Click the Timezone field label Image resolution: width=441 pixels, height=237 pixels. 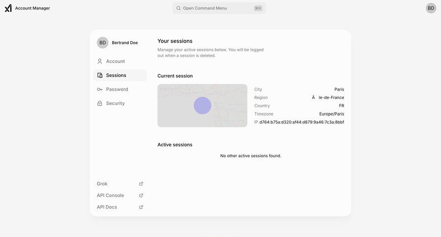click(x=264, y=114)
